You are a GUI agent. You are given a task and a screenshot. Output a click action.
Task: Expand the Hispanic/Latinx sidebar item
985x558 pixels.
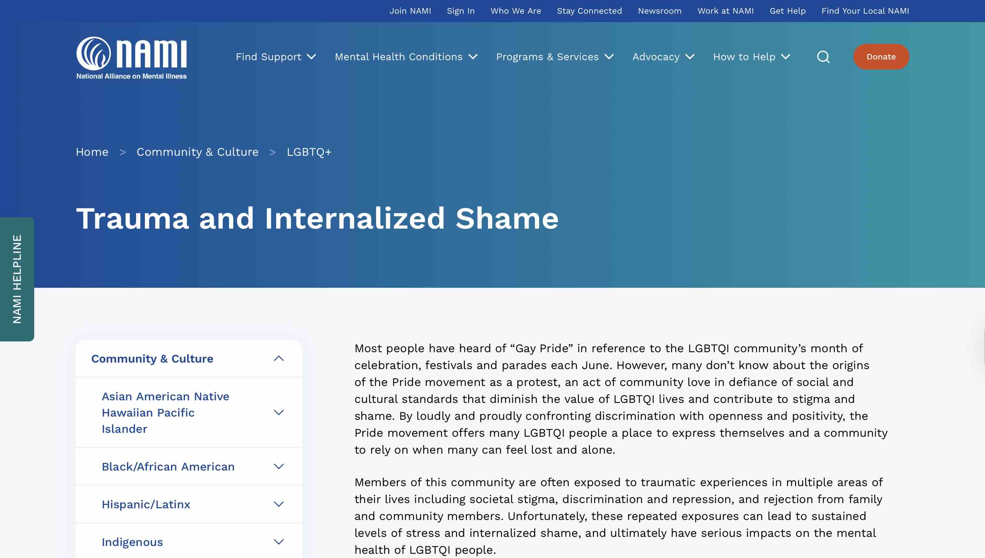click(x=279, y=504)
